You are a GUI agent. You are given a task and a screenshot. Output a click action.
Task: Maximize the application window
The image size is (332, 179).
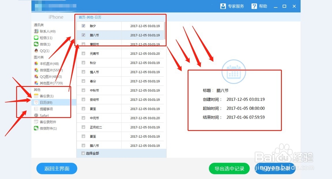pyautogui.click(x=285, y=6)
